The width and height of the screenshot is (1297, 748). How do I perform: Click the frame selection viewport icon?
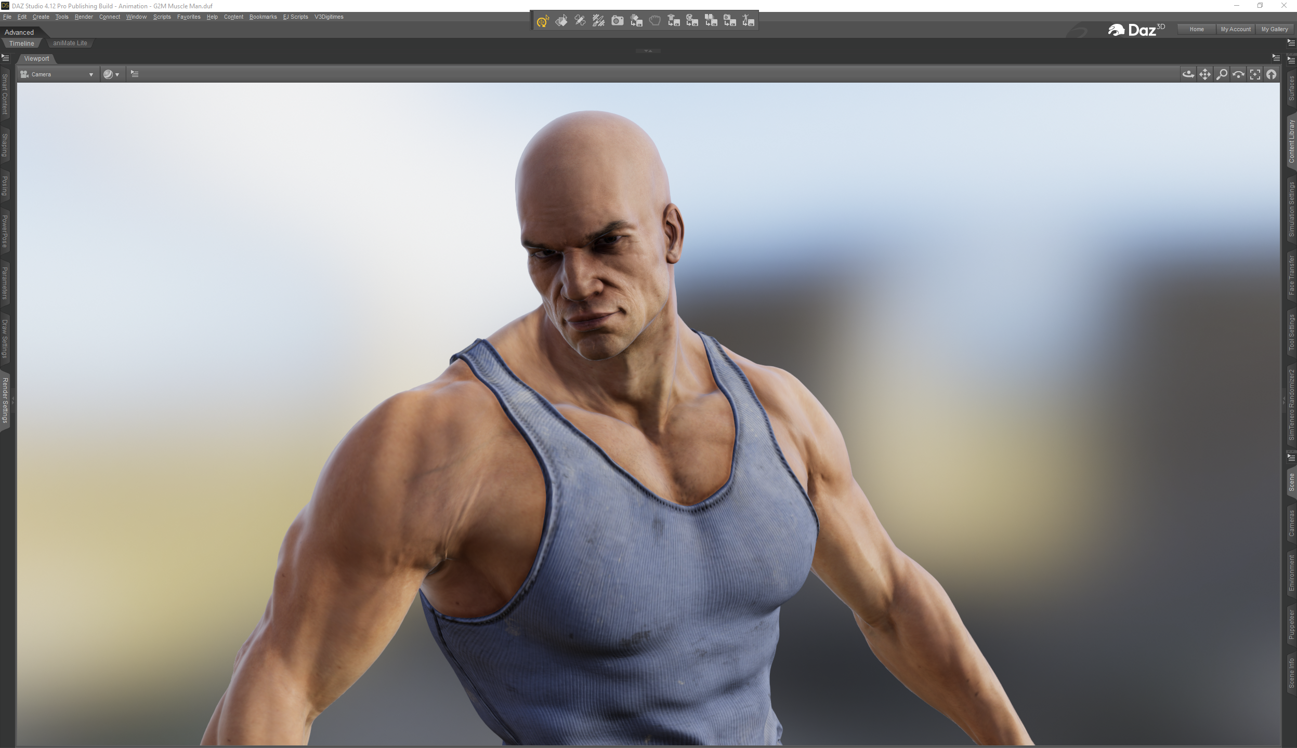[x=1255, y=74]
